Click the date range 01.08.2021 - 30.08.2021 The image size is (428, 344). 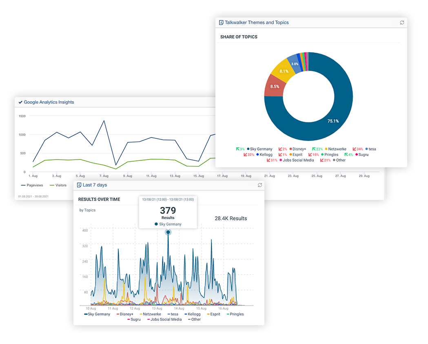[33, 197]
